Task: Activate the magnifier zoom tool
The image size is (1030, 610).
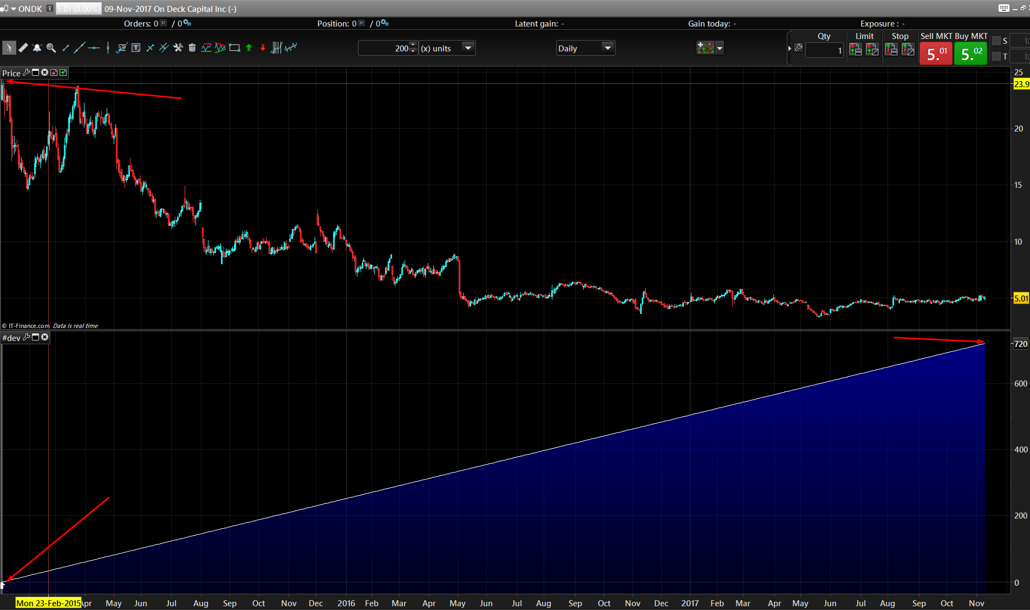Action: coord(51,48)
